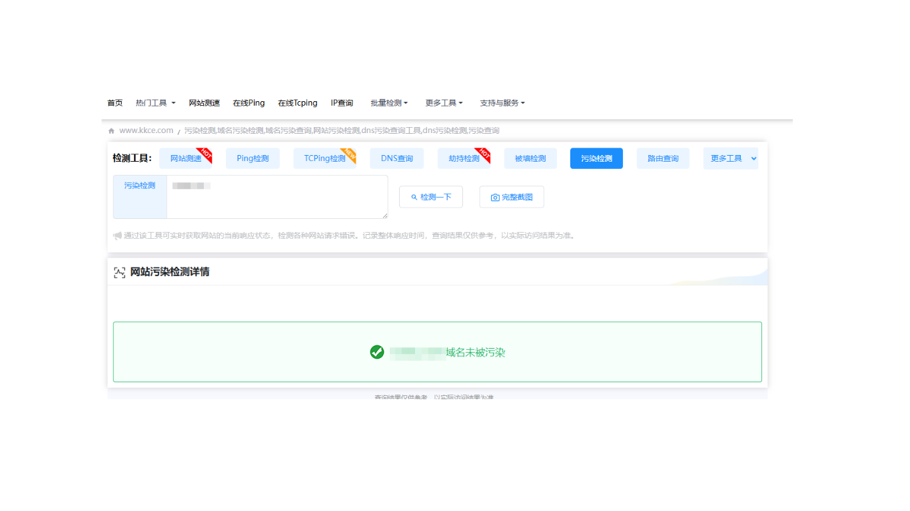Open the 支持与服务 dropdown
Screen dimensions: 910x511
coord(502,103)
